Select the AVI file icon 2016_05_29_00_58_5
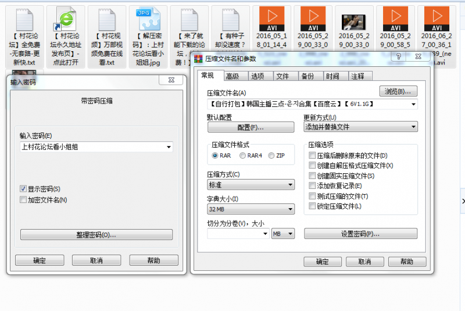This screenshot has width=465, height=311. coord(395,23)
